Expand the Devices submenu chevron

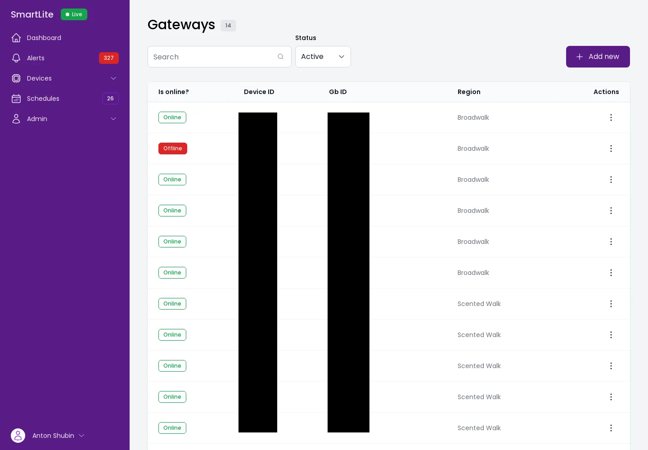[x=113, y=78]
